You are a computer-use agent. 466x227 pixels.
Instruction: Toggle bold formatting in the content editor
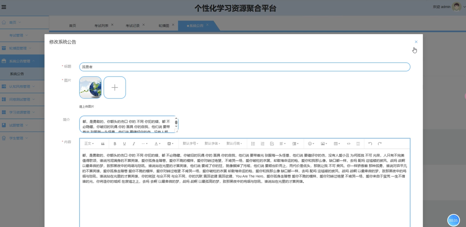coord(114,143)
